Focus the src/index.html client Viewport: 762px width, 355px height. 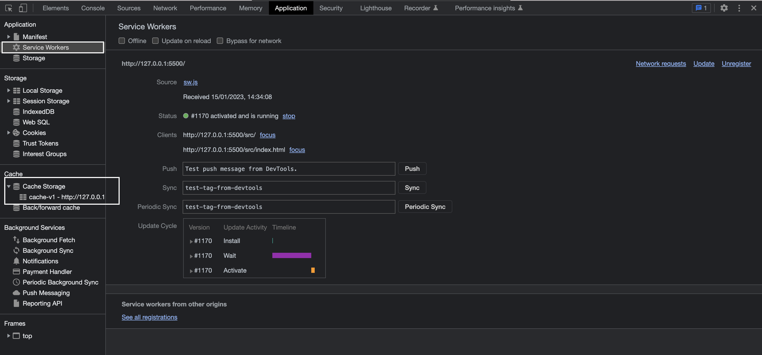tap(297, 150)
